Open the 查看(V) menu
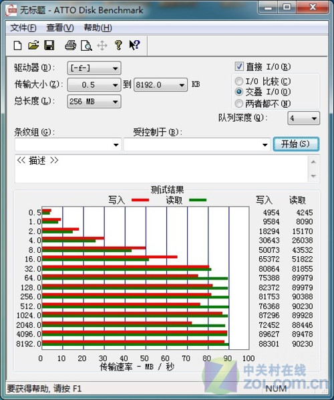This screenshot has height=400, width=334. [x=60, y=27]
